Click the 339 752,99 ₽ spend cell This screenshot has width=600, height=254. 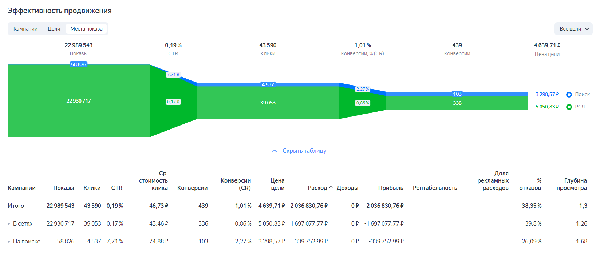point(311,241)
